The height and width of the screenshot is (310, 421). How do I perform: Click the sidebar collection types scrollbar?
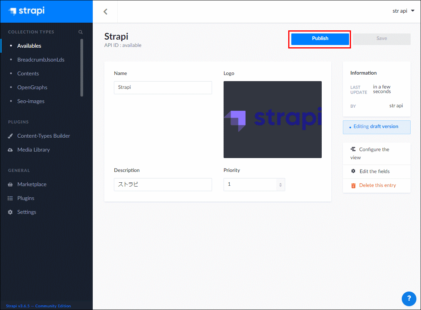coord(82,68)
